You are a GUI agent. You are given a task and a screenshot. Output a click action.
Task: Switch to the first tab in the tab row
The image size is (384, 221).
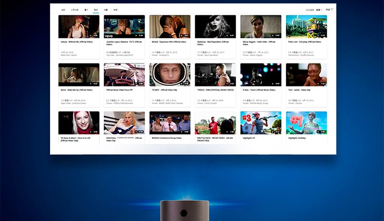(x=63, y=10)
